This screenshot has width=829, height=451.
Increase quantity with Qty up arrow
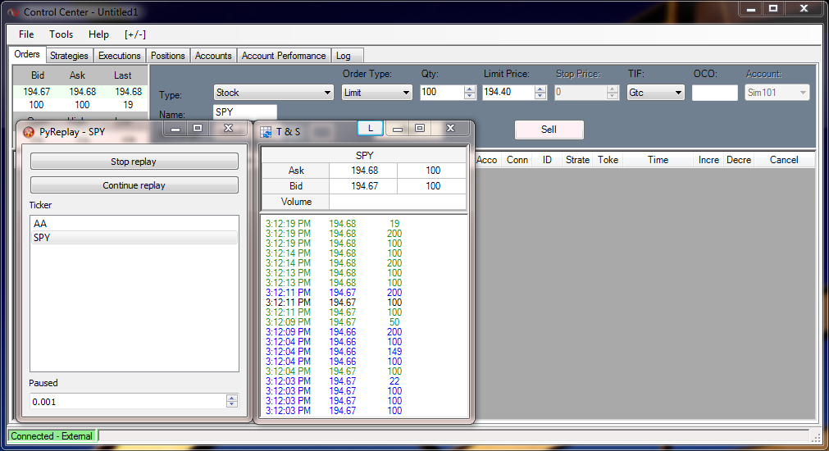pyautogui.click(x=470, y=89)
